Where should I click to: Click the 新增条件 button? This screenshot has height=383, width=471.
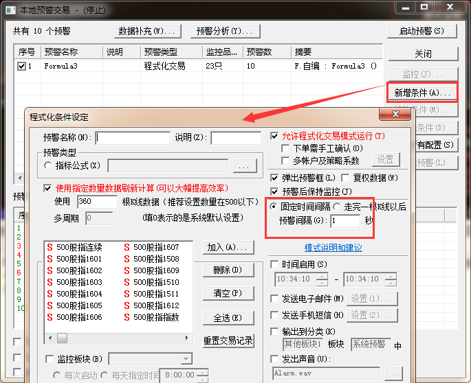click(x=421, y=92)
